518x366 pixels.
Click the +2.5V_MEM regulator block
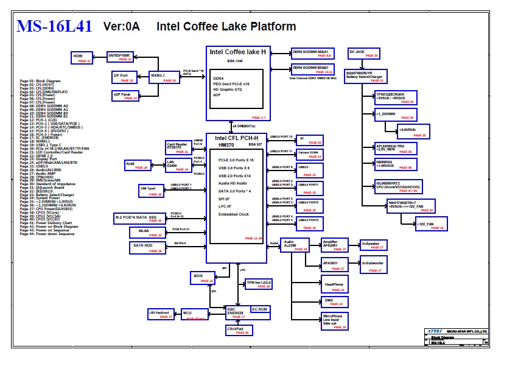click(x=396, y=149)
